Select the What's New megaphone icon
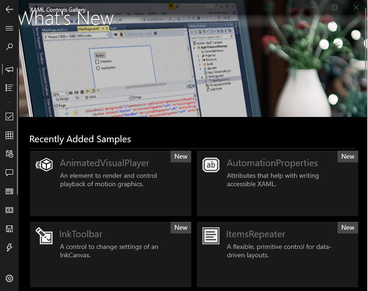Screen dimensions: 368x291 pyautogui.click(x=9, y=69)
